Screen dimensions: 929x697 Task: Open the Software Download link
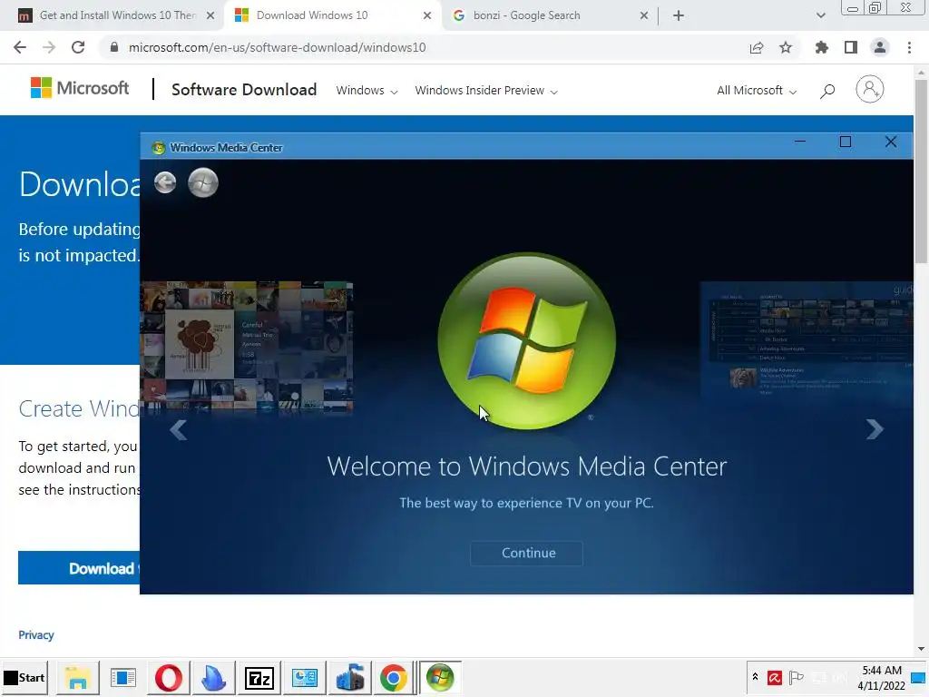(244, 90)
